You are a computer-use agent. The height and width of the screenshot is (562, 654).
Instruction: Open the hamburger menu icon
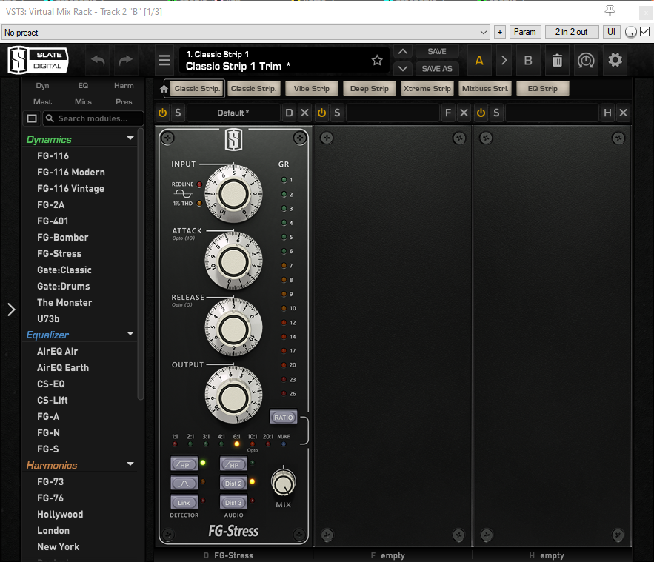(x=164, y=61)
